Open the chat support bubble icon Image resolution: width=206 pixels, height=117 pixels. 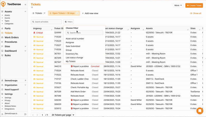[200, 111]
